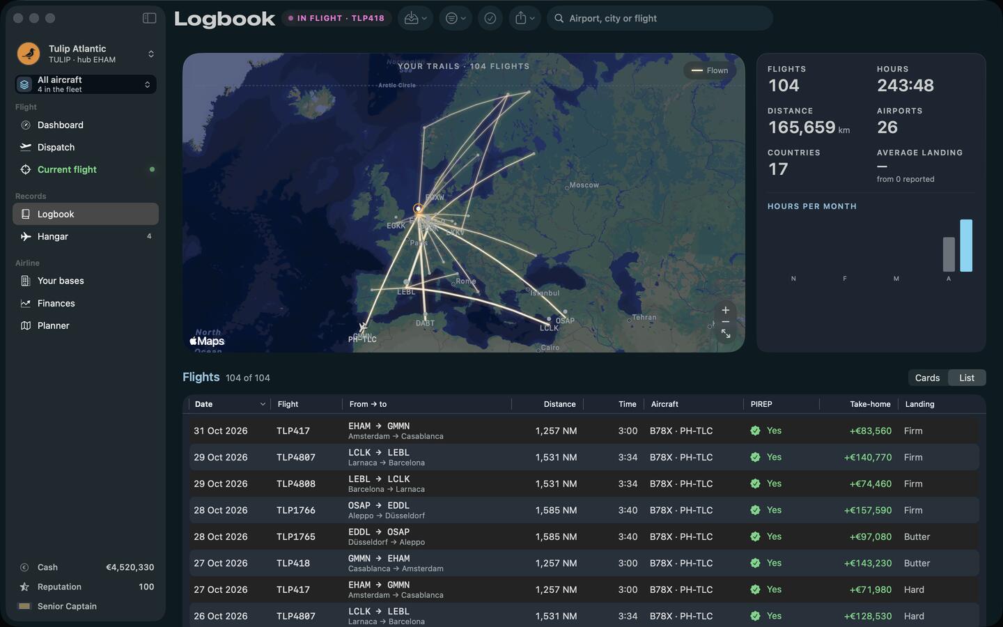Viewport: 1003px width, 627px height.
Task: Click the TLP418 flight row in the list
Action: click(x=584, y=563)
